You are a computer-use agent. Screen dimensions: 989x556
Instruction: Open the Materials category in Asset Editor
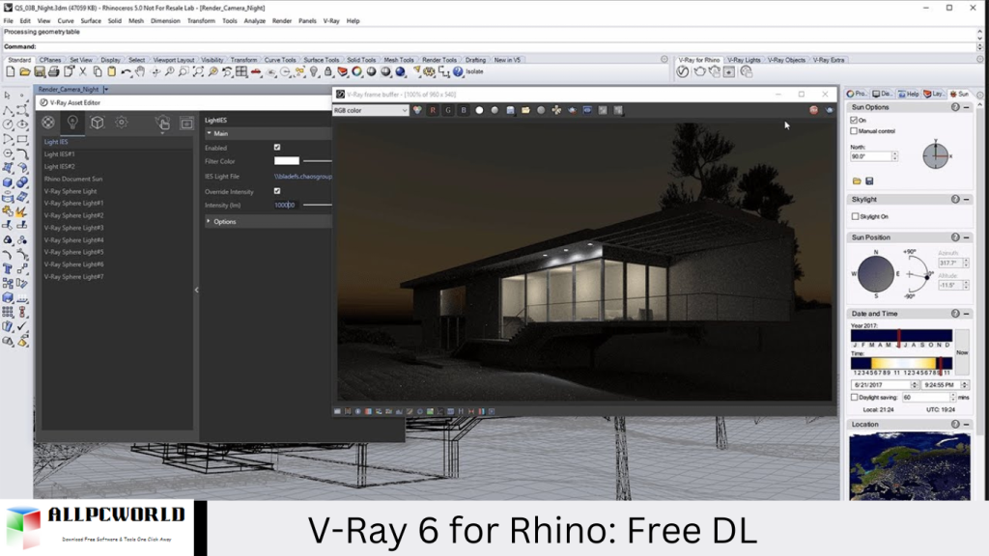pos(48,122)
